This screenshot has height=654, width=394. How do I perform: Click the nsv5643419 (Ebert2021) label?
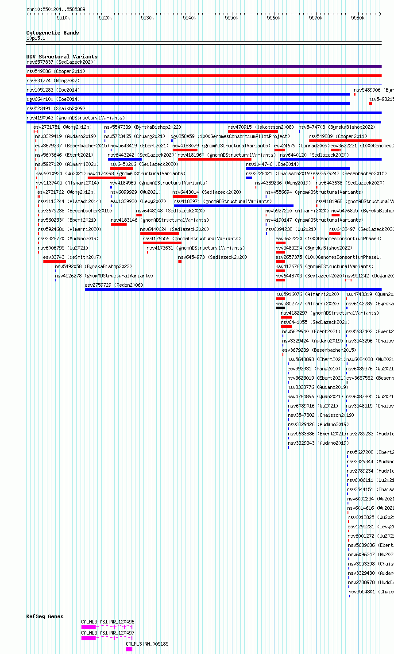pos(139,146)
